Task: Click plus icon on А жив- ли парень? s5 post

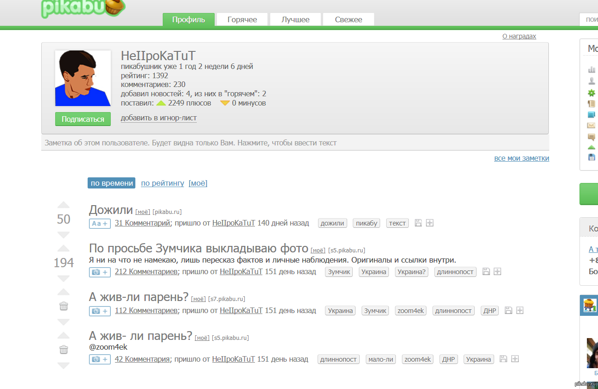Action: [x=515, y=359]
